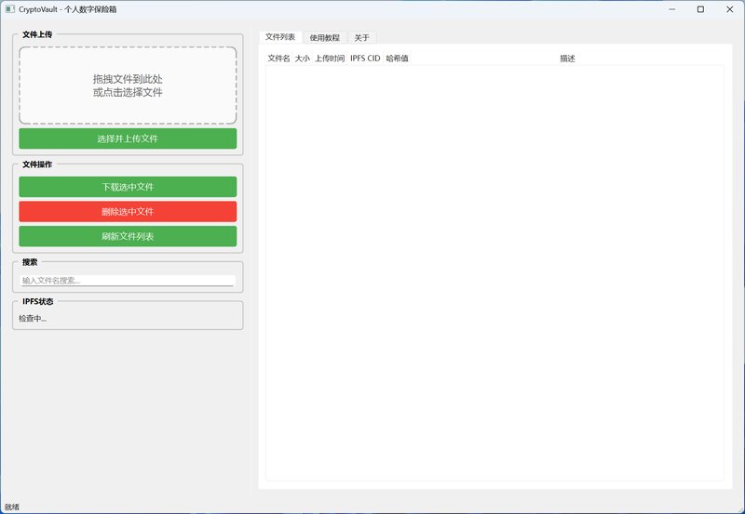Open the 使用教程 tab

click(324, 37)
